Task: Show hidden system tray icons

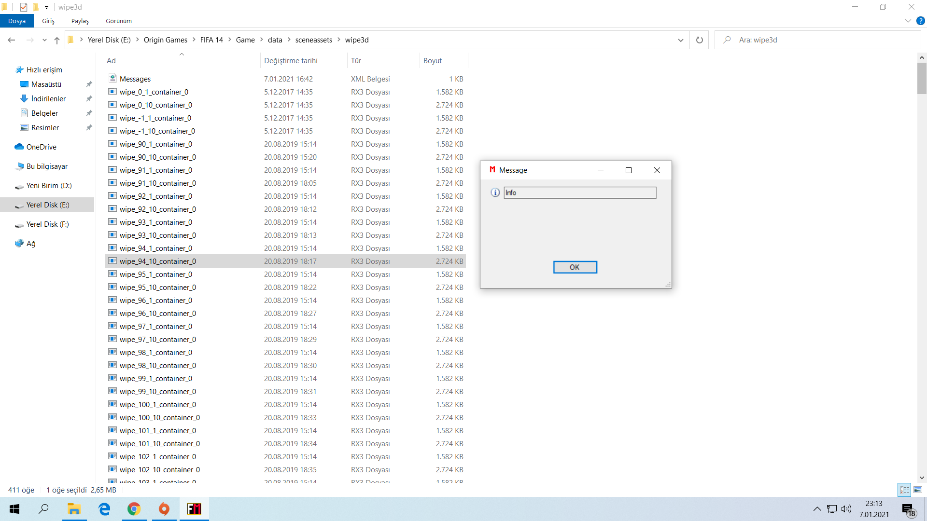Action: click(817, 509)
